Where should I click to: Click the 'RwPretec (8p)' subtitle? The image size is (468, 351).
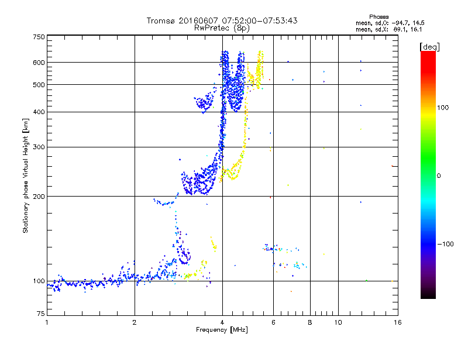222,28
